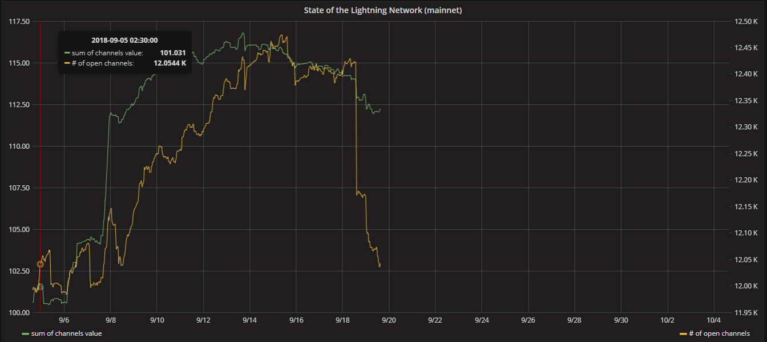Click the green legend color swatch
Viewport: 767px width, 342px height.
25,334
